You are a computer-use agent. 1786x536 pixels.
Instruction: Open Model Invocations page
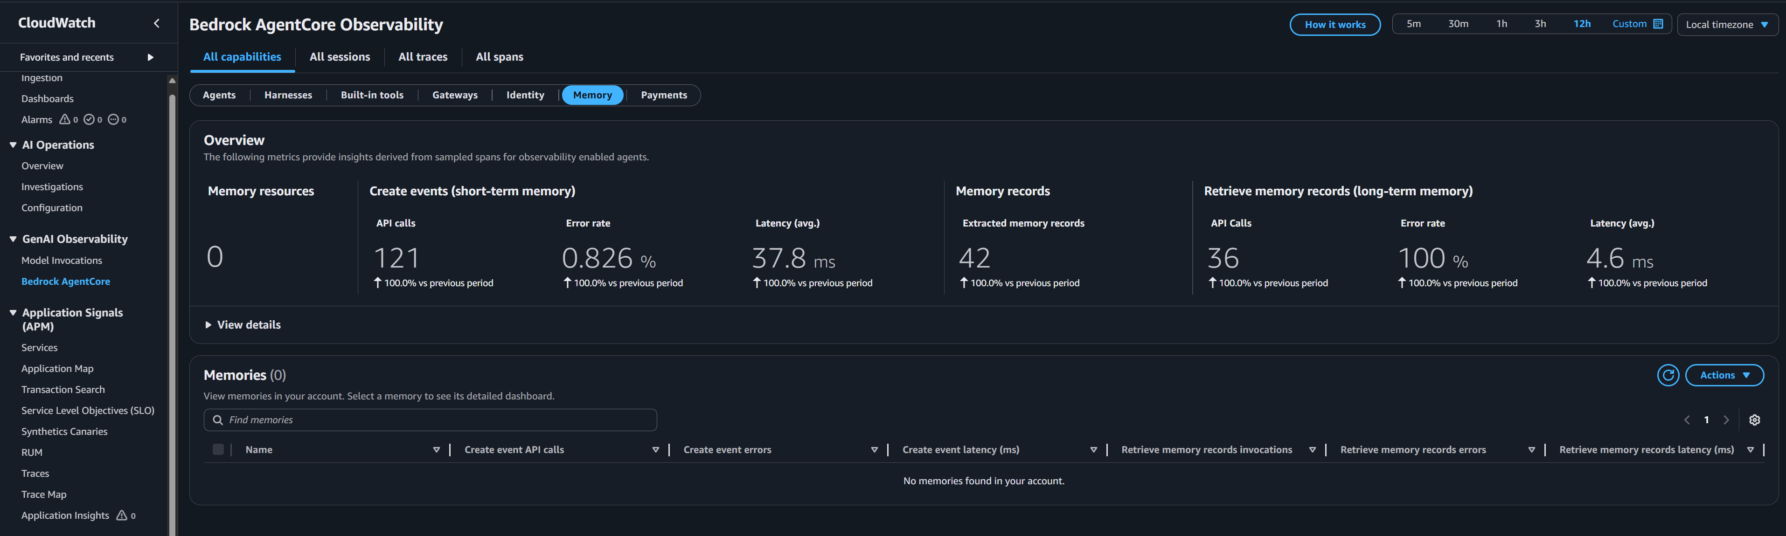click(x=62, y=261)
